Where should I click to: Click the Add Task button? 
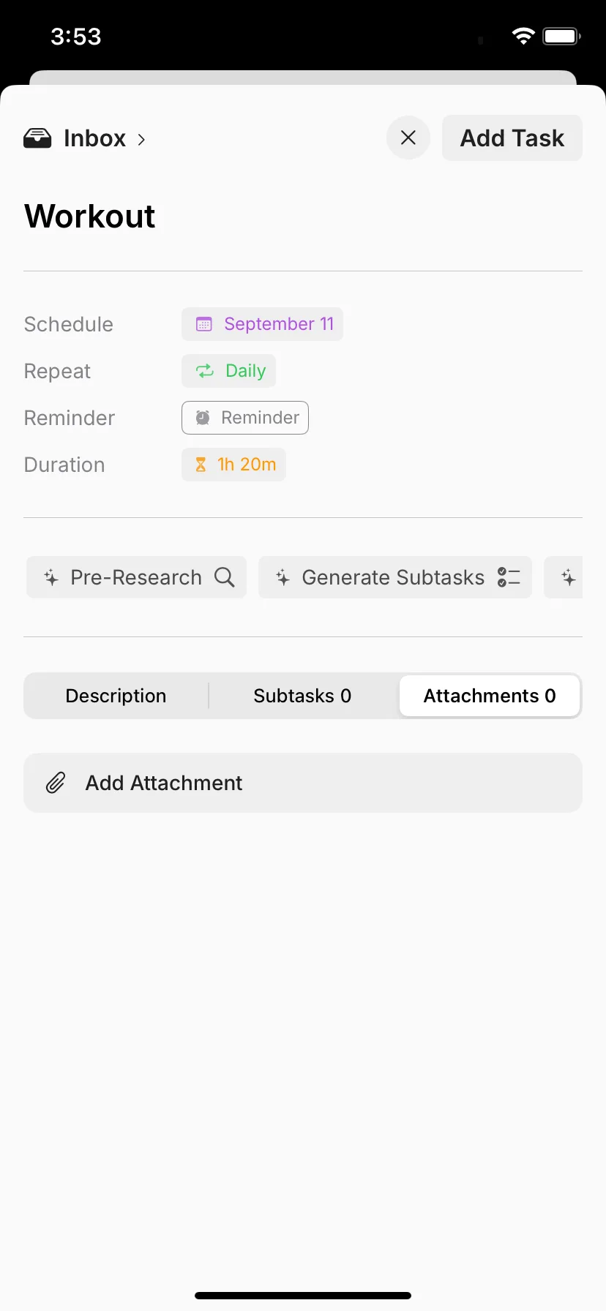pyautogui.click(x=512, y=138)
